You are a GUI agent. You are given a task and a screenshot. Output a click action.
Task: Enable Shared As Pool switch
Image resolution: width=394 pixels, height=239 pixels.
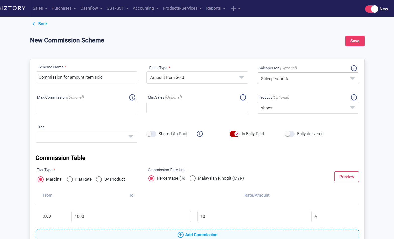[x=151, y=134]
